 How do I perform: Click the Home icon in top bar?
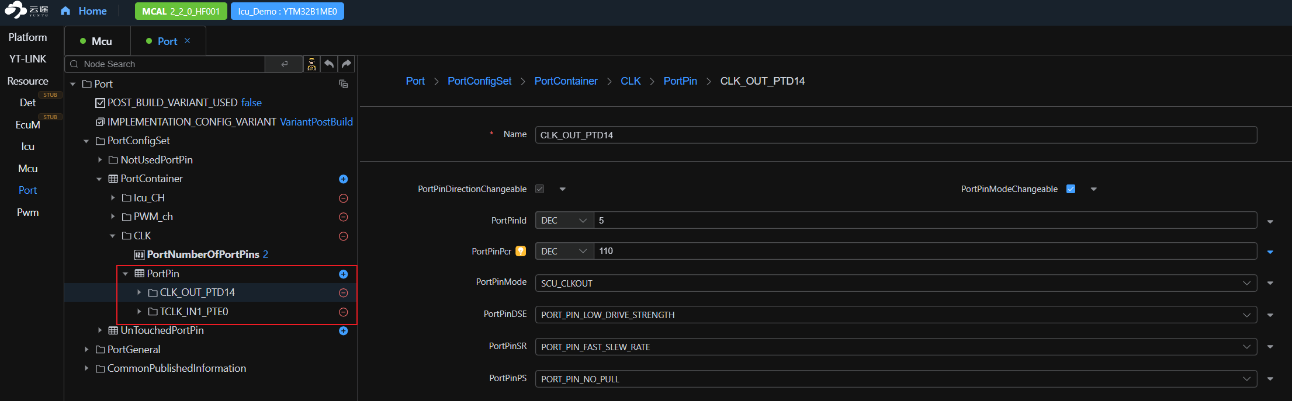tap(65, 11)
